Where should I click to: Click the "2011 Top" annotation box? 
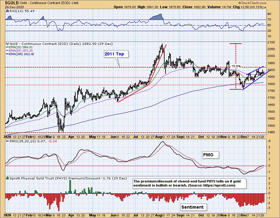pos(114,54)
